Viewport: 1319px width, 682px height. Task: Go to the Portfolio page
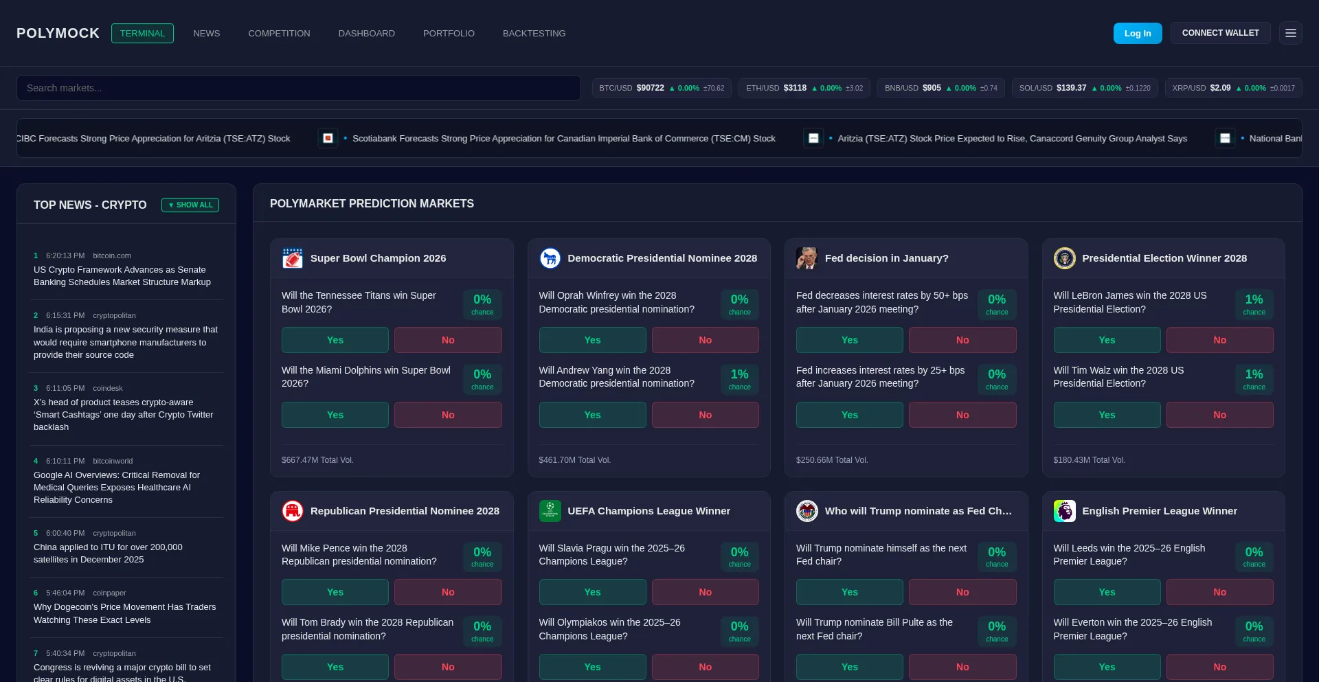pyautogui.click(x=449, y=33)
